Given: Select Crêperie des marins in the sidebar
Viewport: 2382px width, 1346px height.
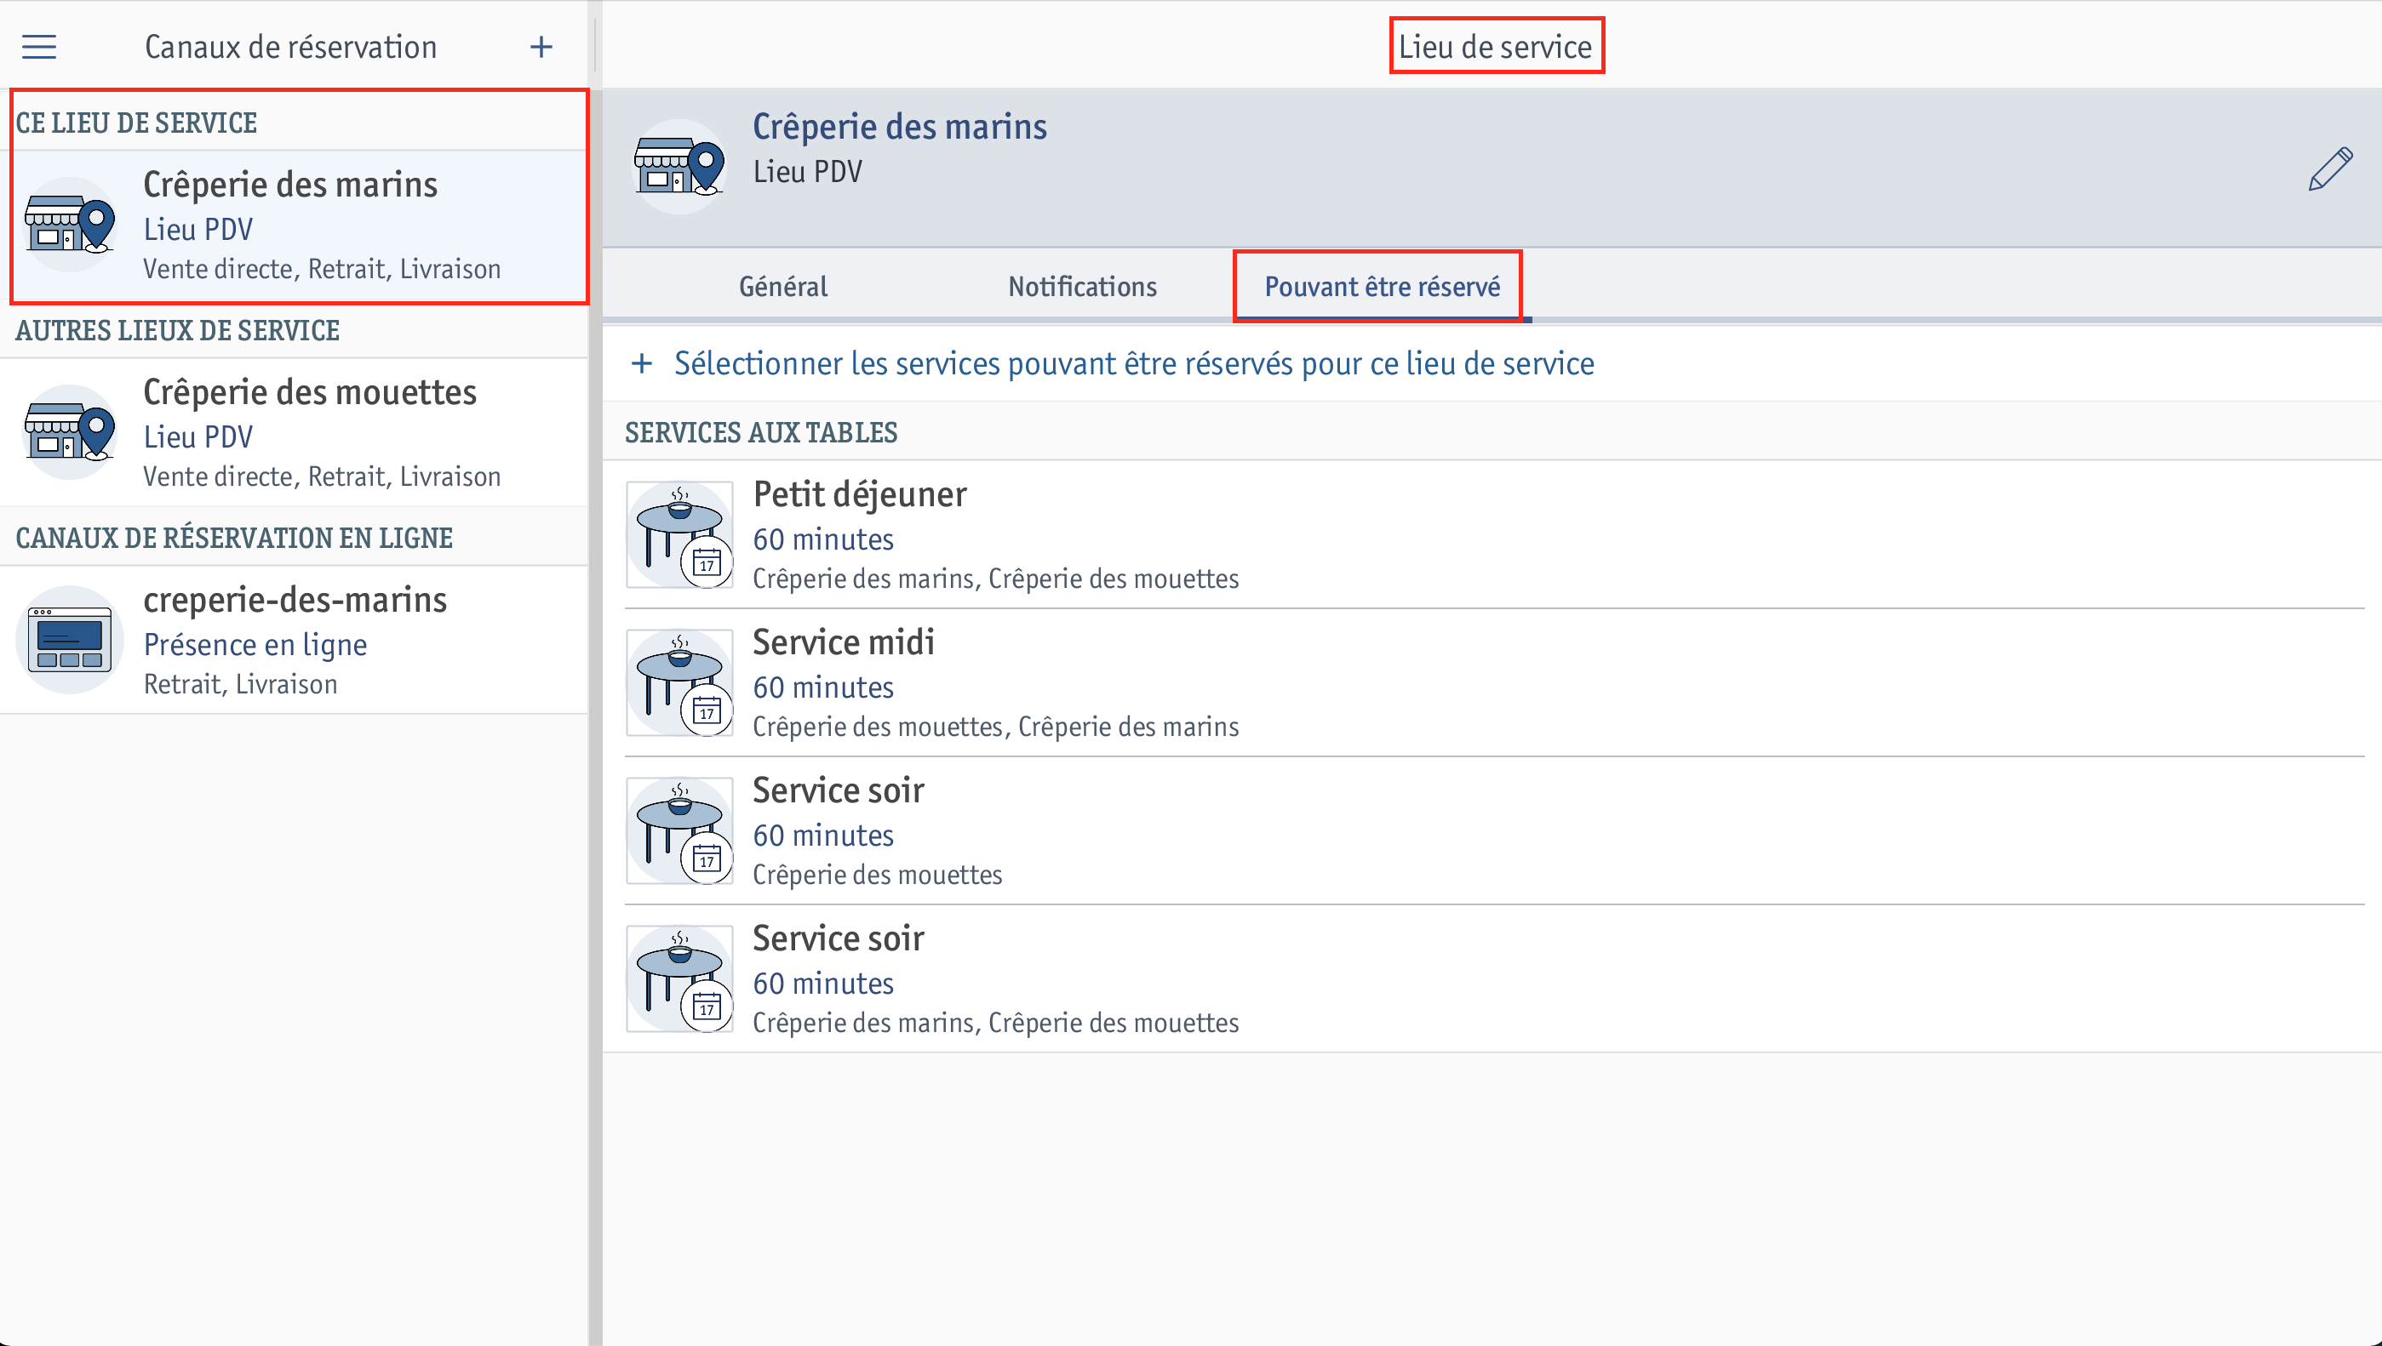Looking at the screenshot, I should coord(294,225).
